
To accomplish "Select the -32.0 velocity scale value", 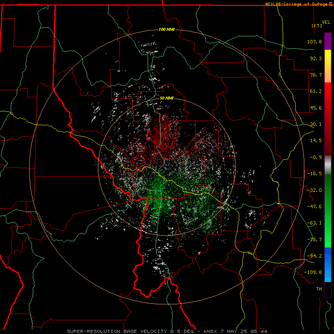I will [314, 190].
